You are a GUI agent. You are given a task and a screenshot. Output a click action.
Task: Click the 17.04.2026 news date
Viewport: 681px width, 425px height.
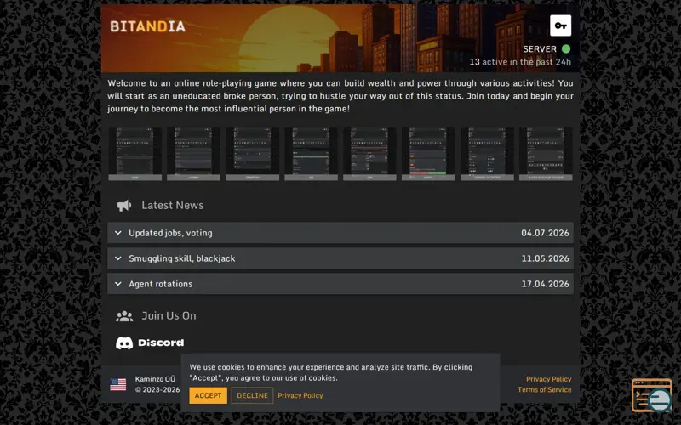pyautogui.click(x=545, y=284)
